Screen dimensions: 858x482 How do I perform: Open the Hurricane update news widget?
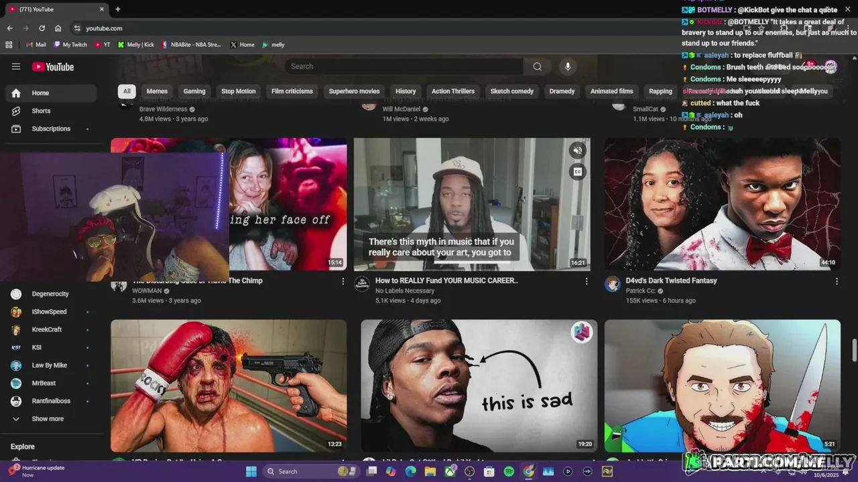point(37,471)
